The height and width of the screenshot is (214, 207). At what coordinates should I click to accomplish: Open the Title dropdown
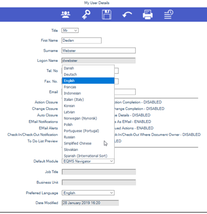pyautogui.click(x=70, y=30)
